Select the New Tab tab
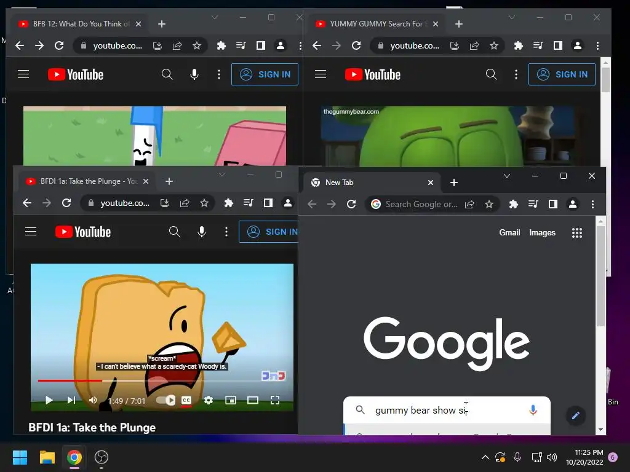Image resolution: width=630 pixels, height=472 pixels. click(x=372, y=183)
